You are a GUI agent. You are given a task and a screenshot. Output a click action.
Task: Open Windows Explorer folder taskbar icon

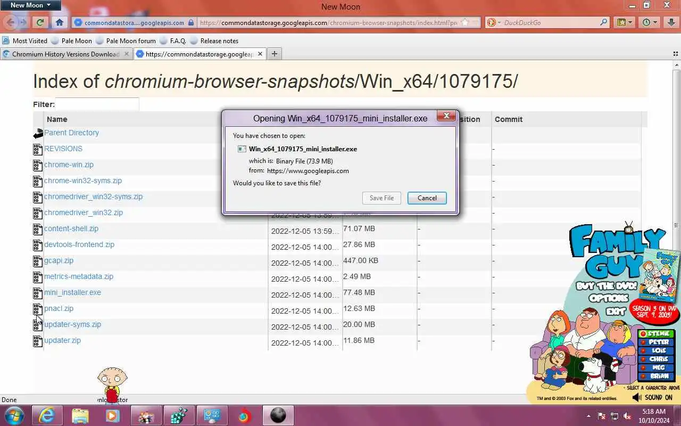point(80,416)
